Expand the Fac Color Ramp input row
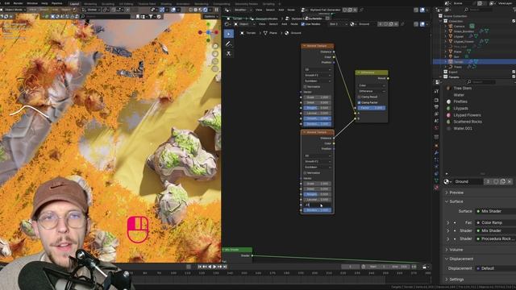The width and height of the screenshot is (516, 290). coord(448,223)
